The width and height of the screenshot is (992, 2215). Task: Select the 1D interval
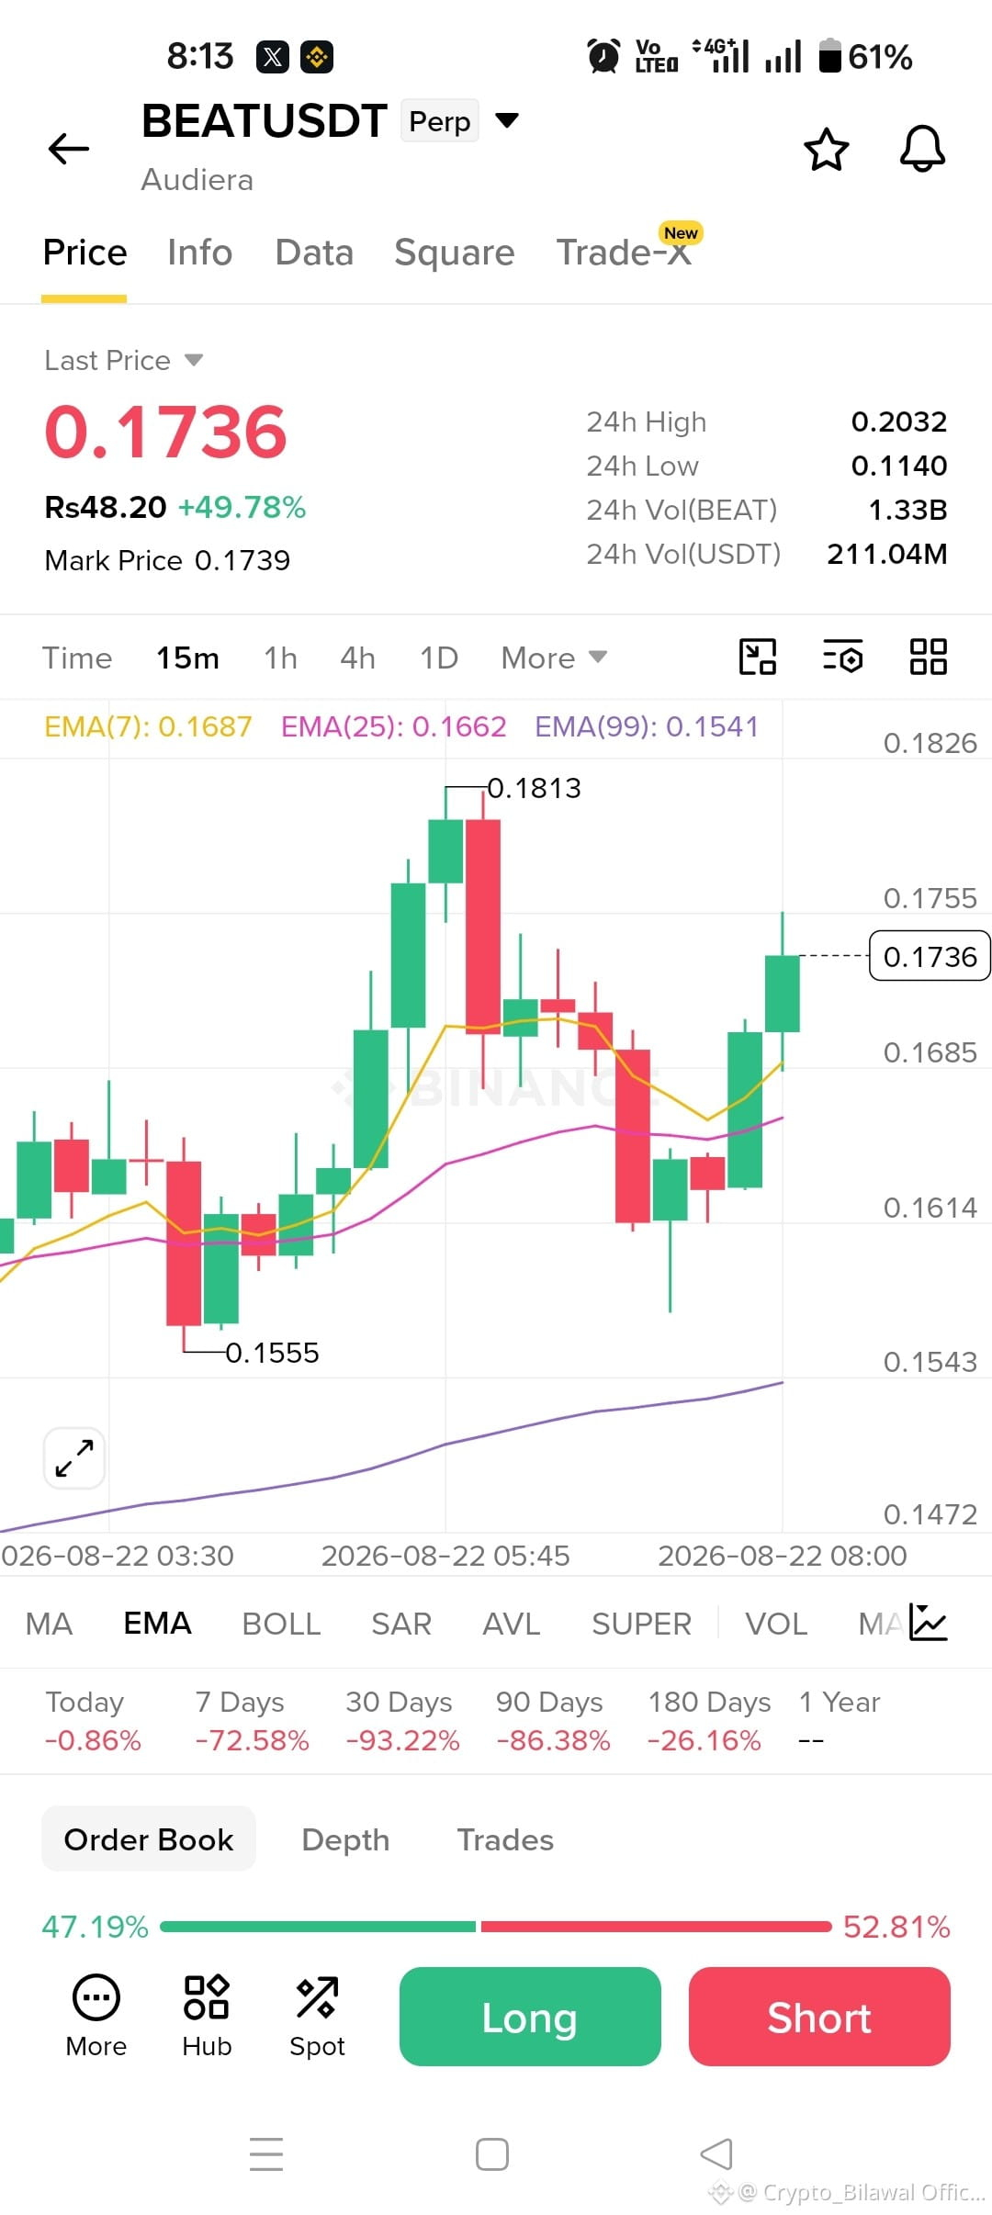[439, 658]
